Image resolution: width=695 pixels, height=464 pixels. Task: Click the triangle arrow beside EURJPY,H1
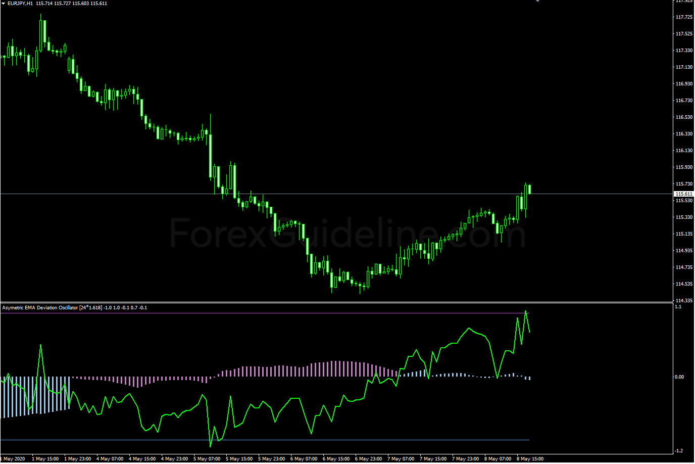pyautogui.click(x=4, y=4)
